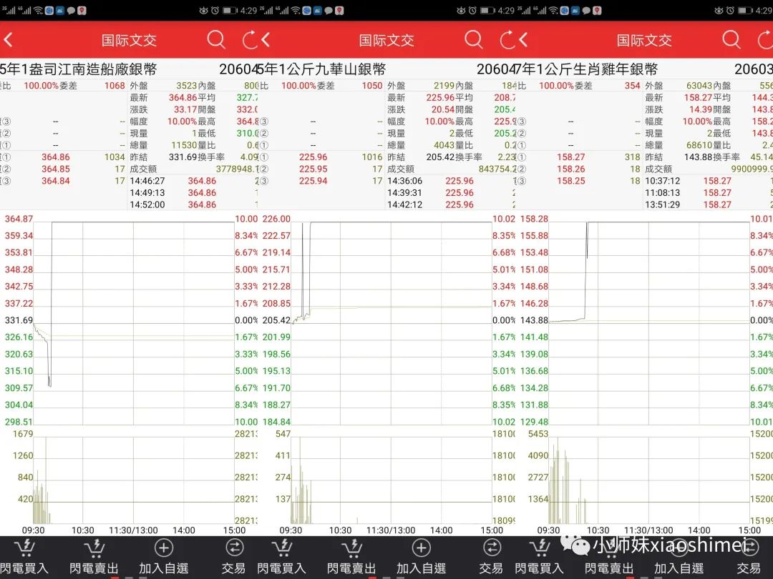Select the 158.27 bid row for 生肖雞年銀幣

click(570, 157)
